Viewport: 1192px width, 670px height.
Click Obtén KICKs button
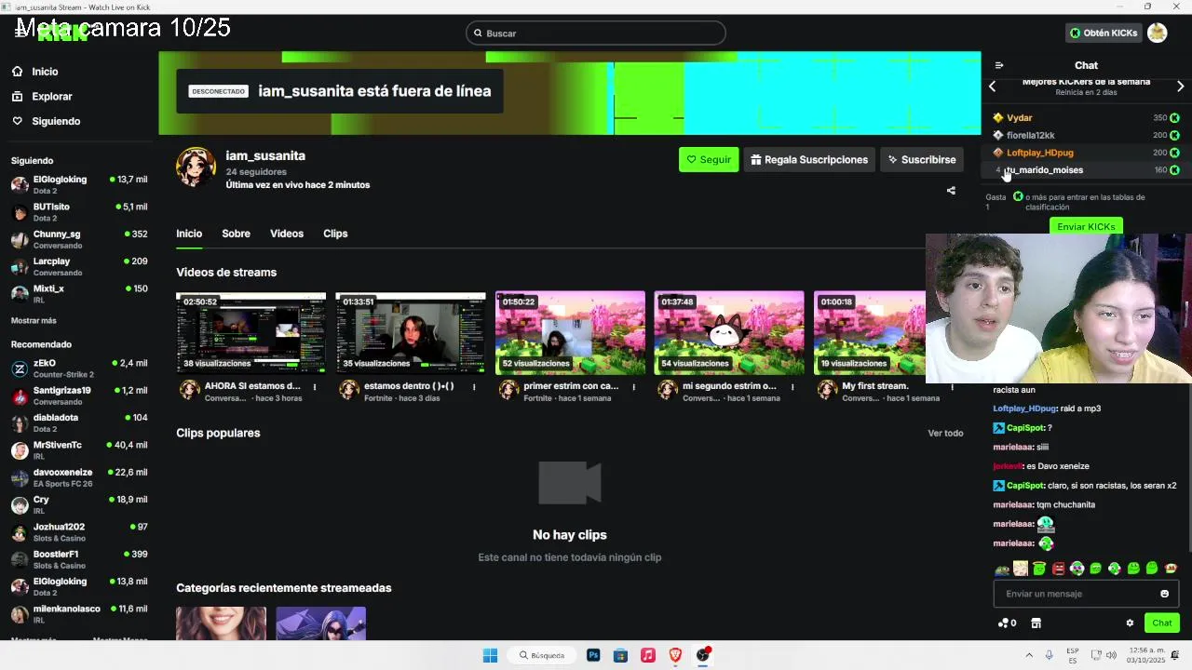(x=1104, y=33)
